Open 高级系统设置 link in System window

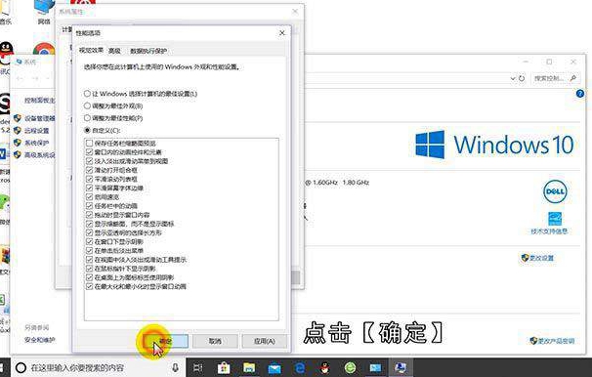click(x=40, y=154)
